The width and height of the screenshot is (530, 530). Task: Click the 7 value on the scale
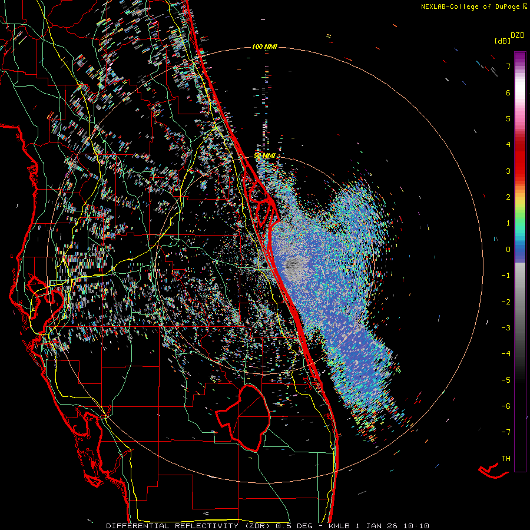point(508,66)
